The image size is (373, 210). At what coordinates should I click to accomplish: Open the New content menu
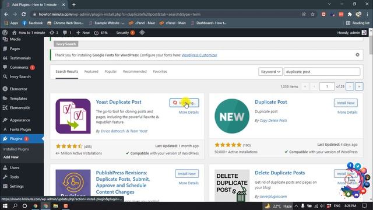[x=83, y=33]
